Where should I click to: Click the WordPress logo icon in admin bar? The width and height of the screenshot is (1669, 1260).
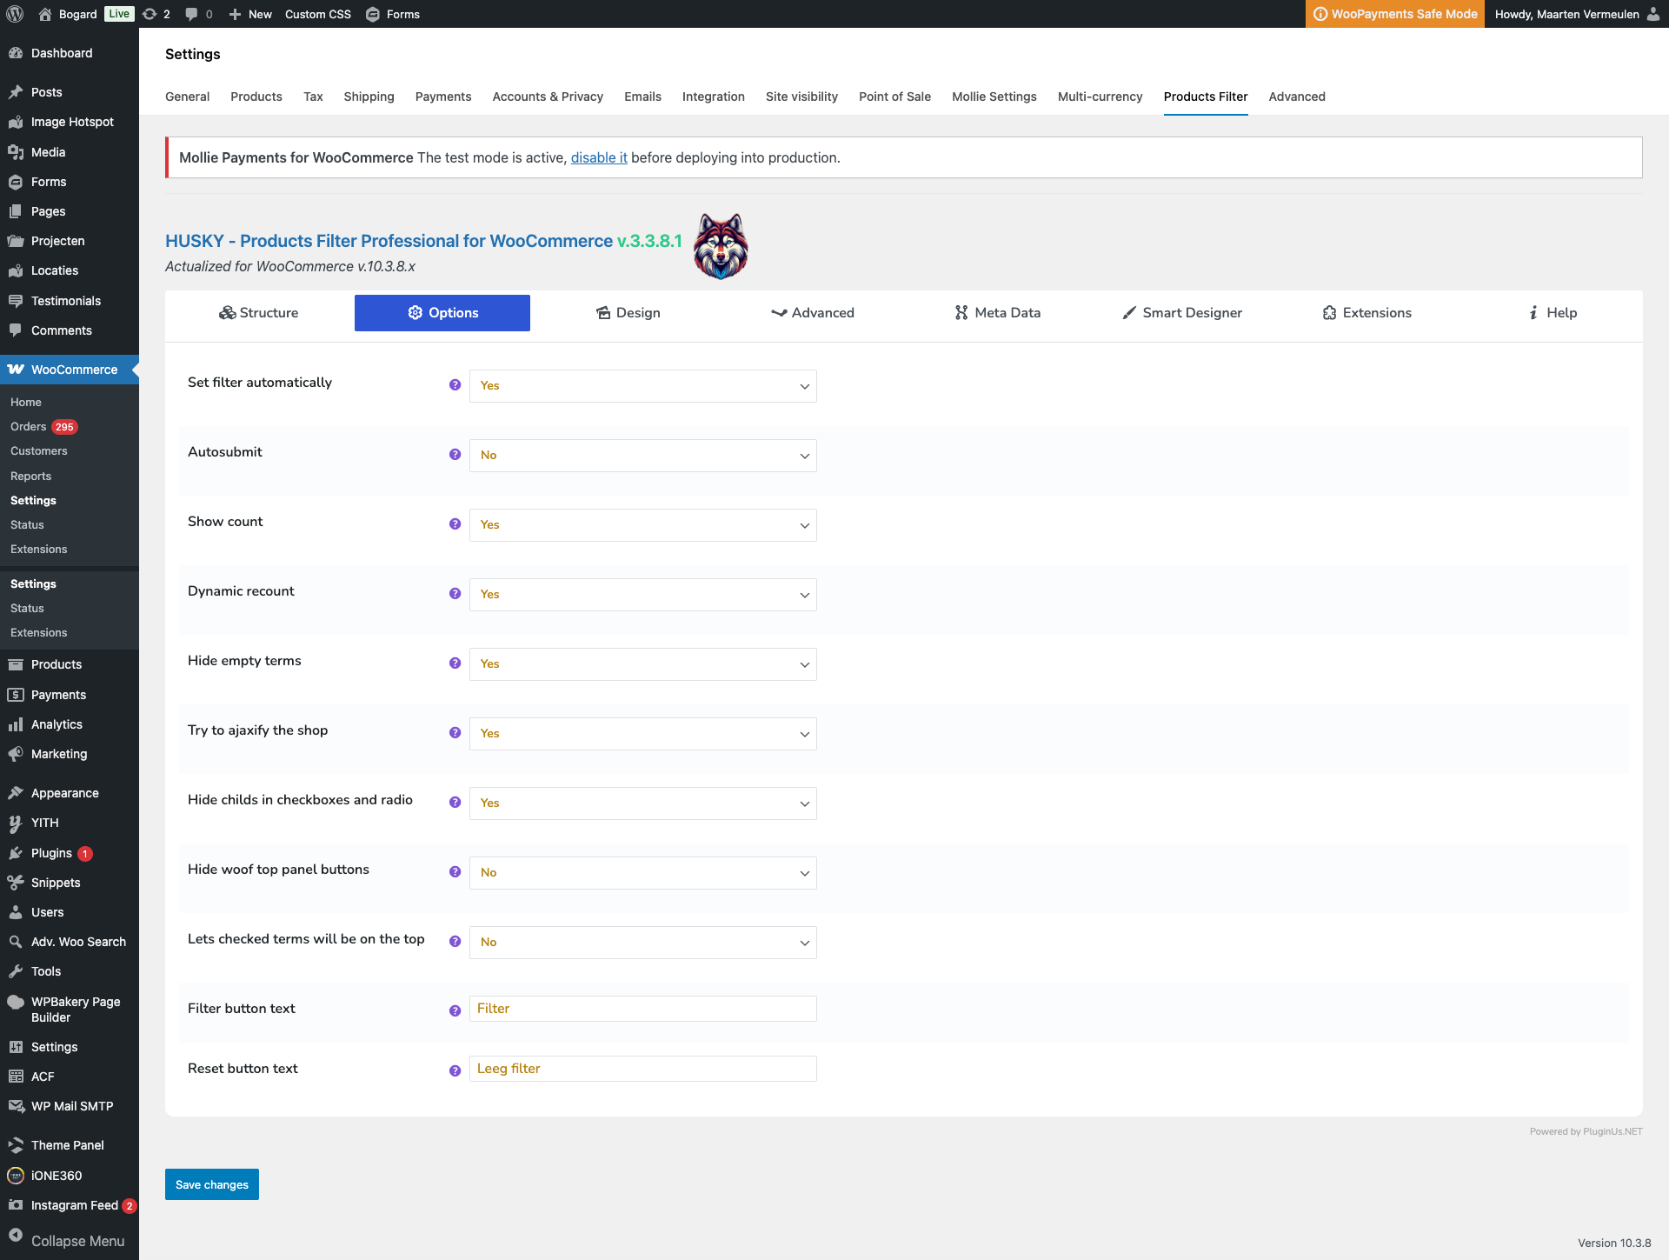(x=15, y=14)
